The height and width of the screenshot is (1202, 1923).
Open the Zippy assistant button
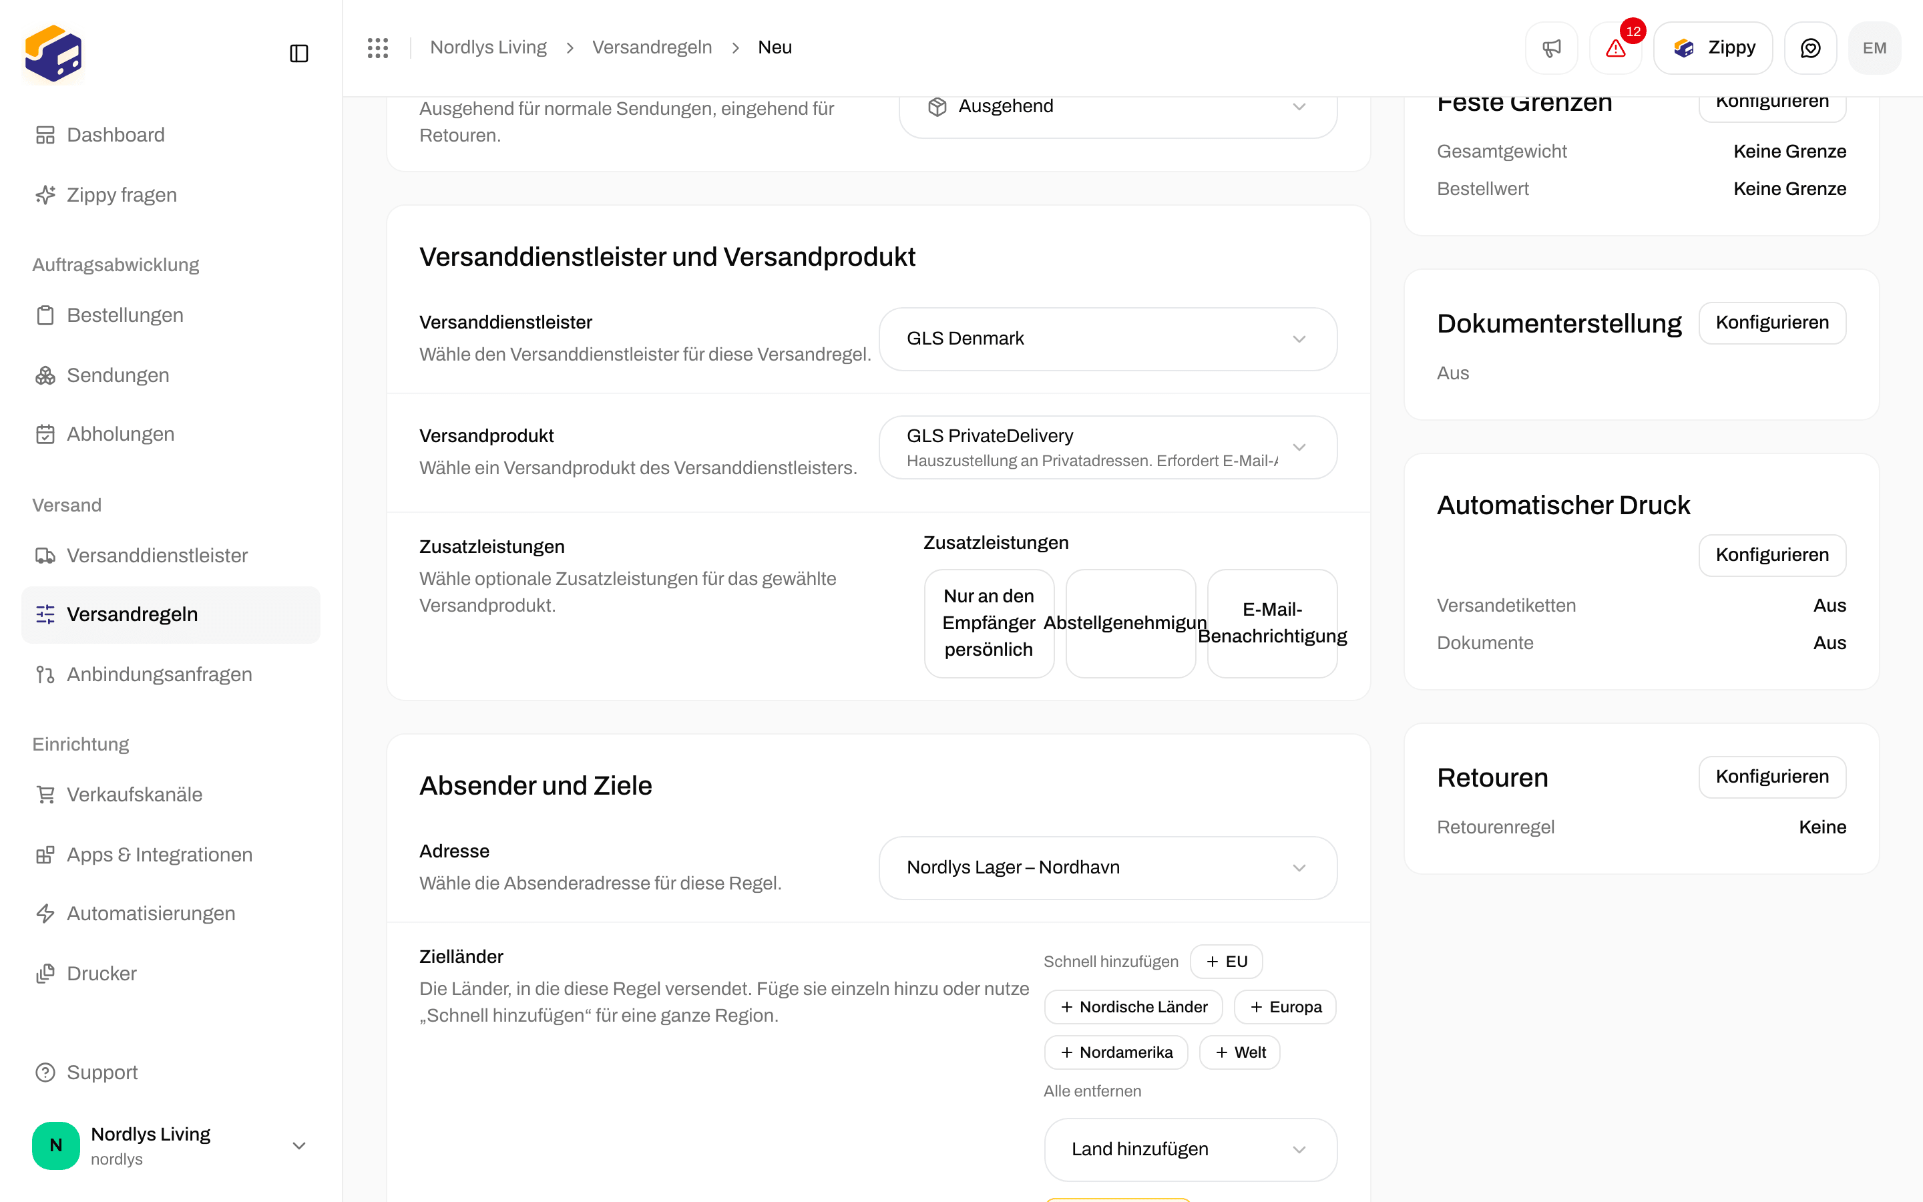click(x=1713, y=47)
